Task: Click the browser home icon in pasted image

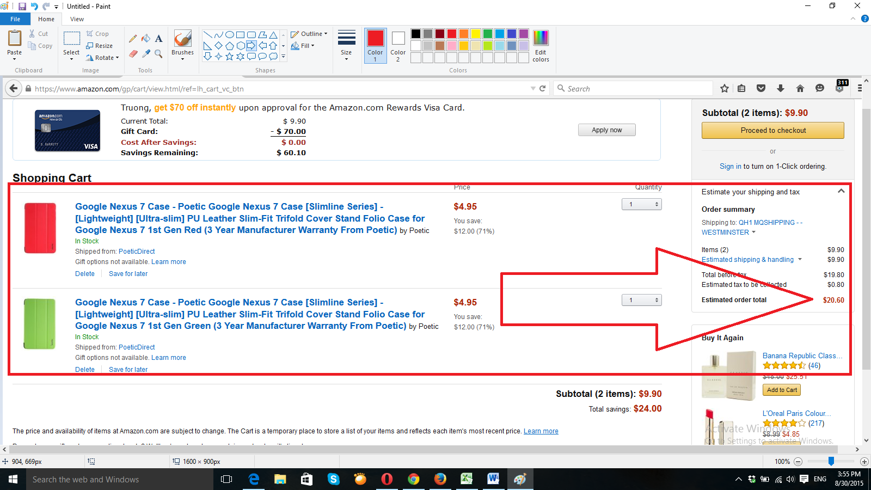Action: [800, 88]
